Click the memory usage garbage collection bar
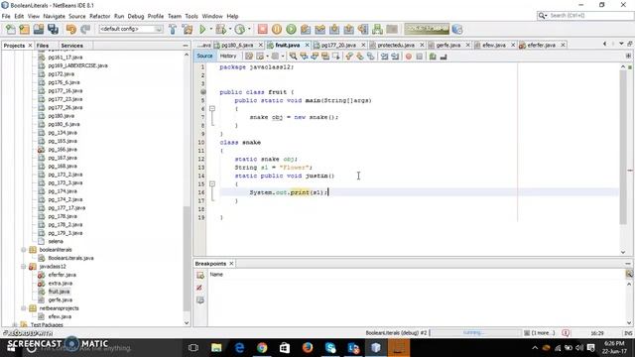635x357 pixels. pyautogui.click(x=427, y=29)
